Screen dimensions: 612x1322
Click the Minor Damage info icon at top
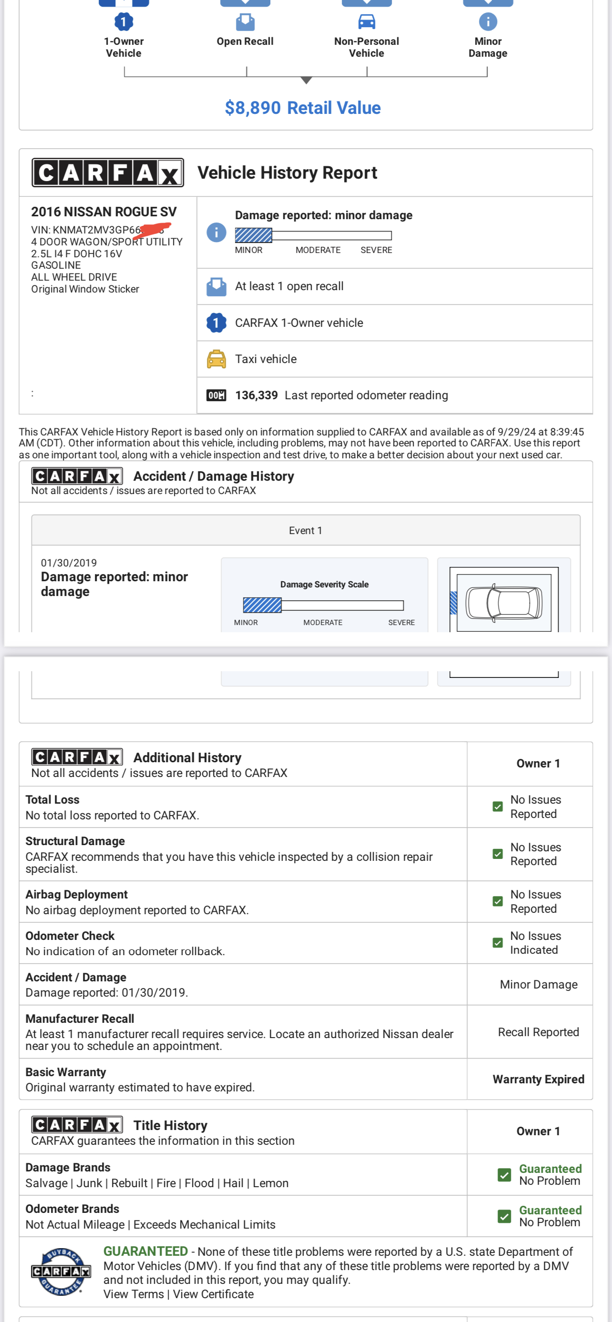487,21
